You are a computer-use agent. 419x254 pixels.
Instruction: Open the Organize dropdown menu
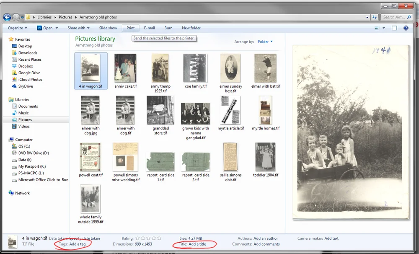[x=17, y=28]
